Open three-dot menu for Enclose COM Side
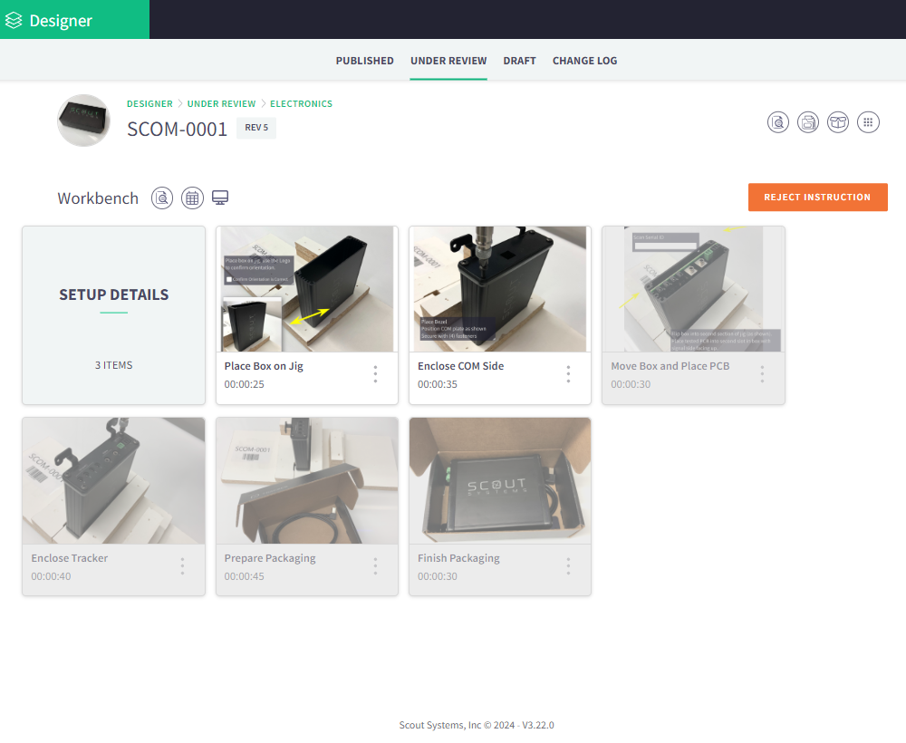Screen dimensions: 906x743 click(x=568, y=374)
